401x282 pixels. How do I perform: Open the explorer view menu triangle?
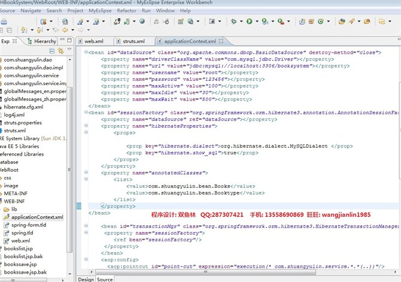[x=69, y=49]
